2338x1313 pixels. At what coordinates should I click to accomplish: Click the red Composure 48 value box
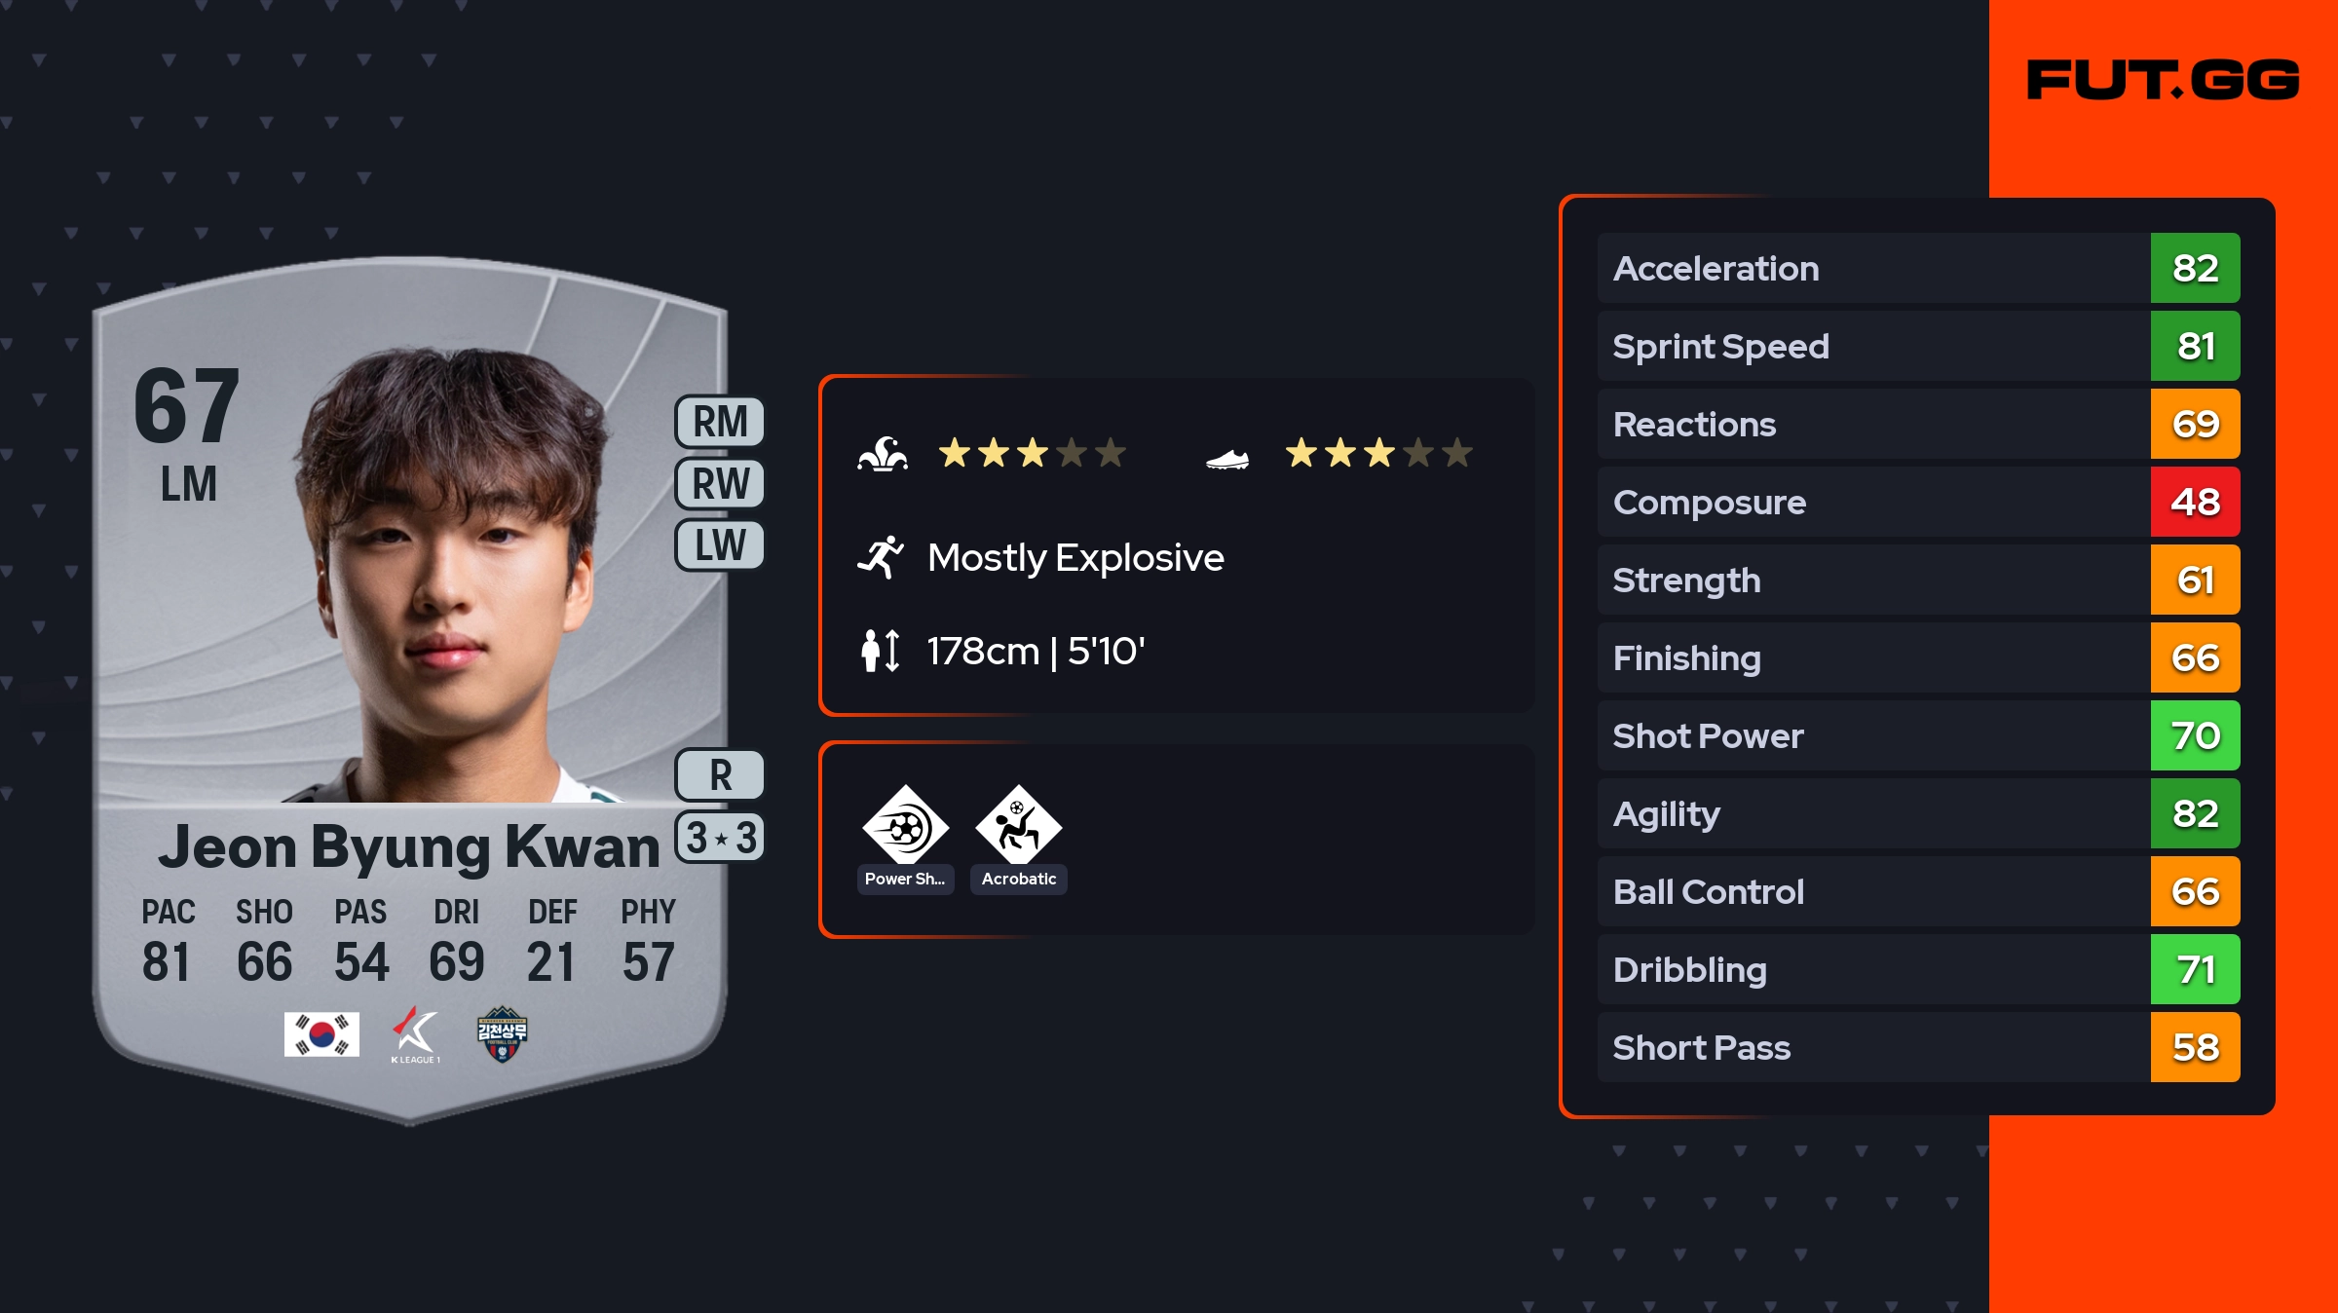tap(2195, 502)
